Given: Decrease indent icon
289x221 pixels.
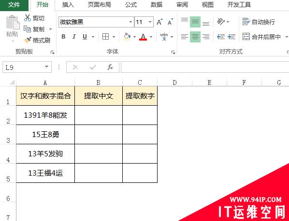Looking at the screenshot, I should click(221, 37).
